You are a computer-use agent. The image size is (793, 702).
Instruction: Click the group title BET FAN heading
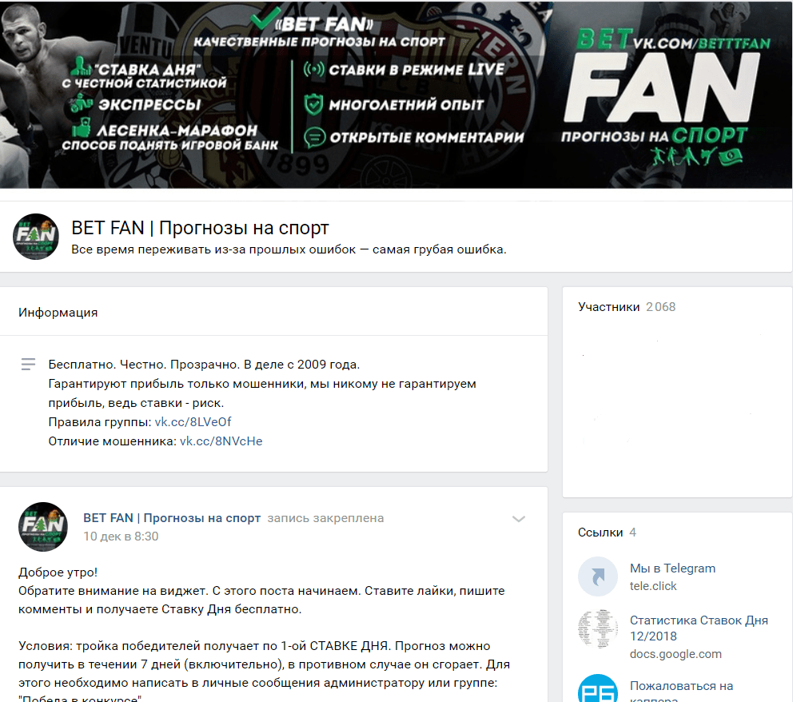[x=201, y=228]
